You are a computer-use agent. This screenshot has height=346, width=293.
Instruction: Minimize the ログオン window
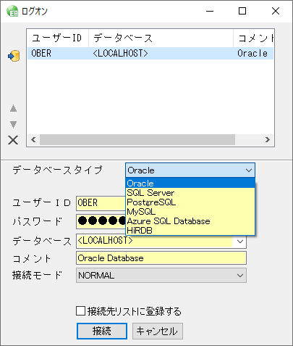pos(210,11)
